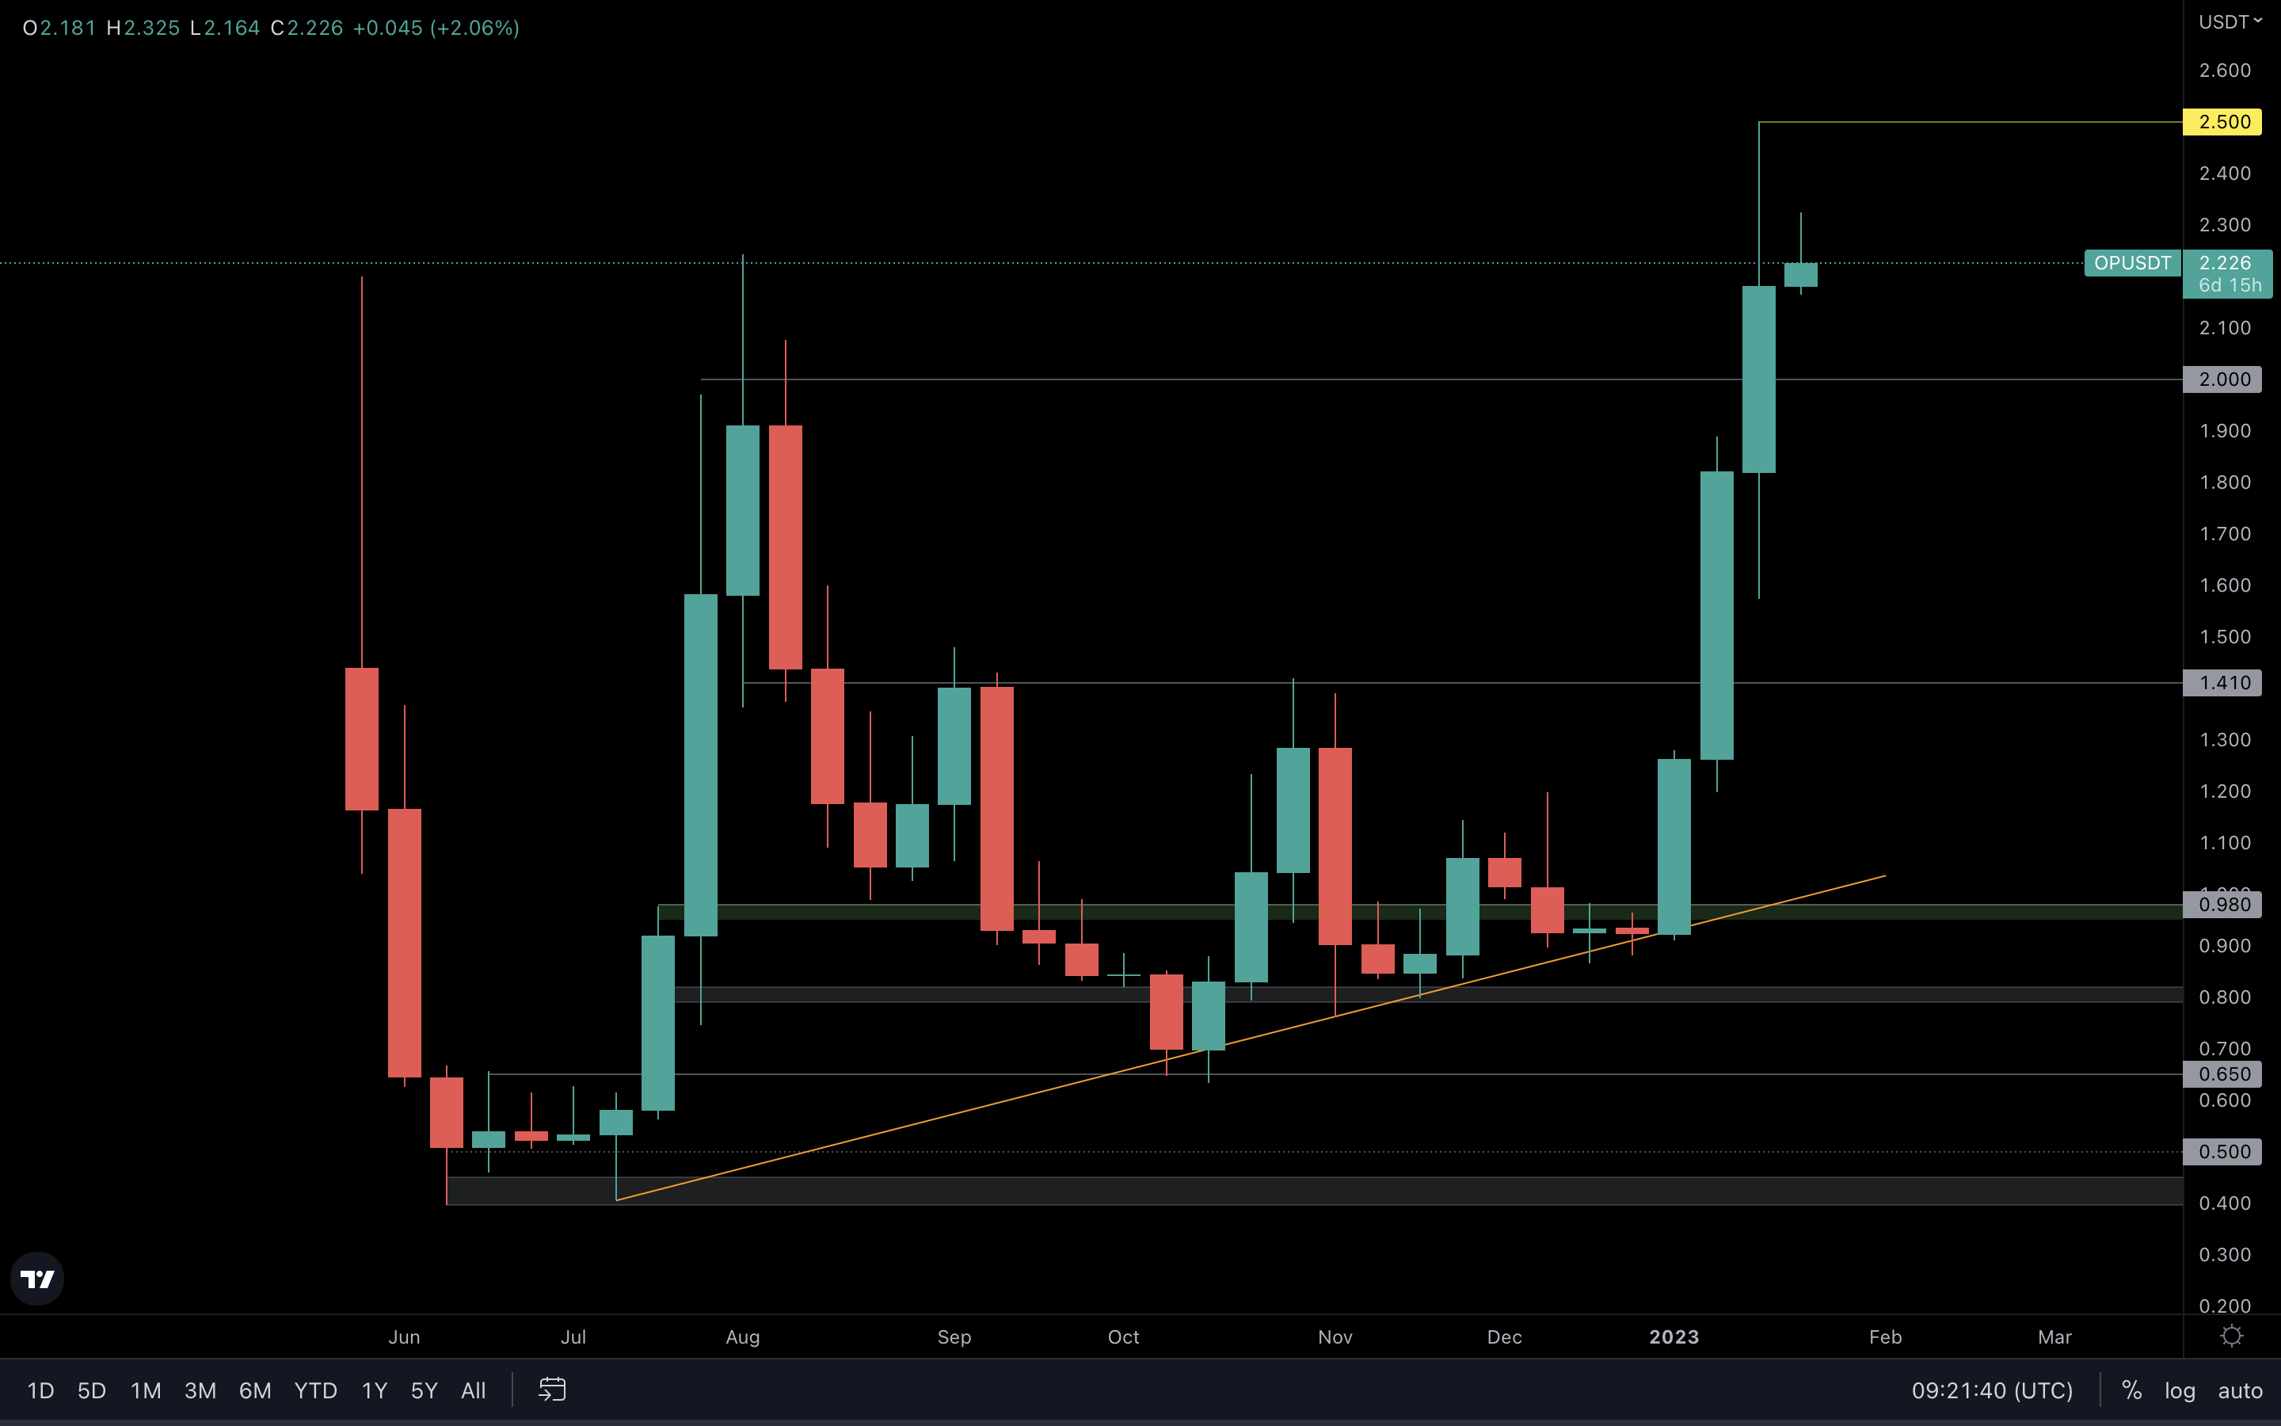Open the UTC time zone selector
This screenshot has width=2281, height=1426.
(x=1992, y=1390)
